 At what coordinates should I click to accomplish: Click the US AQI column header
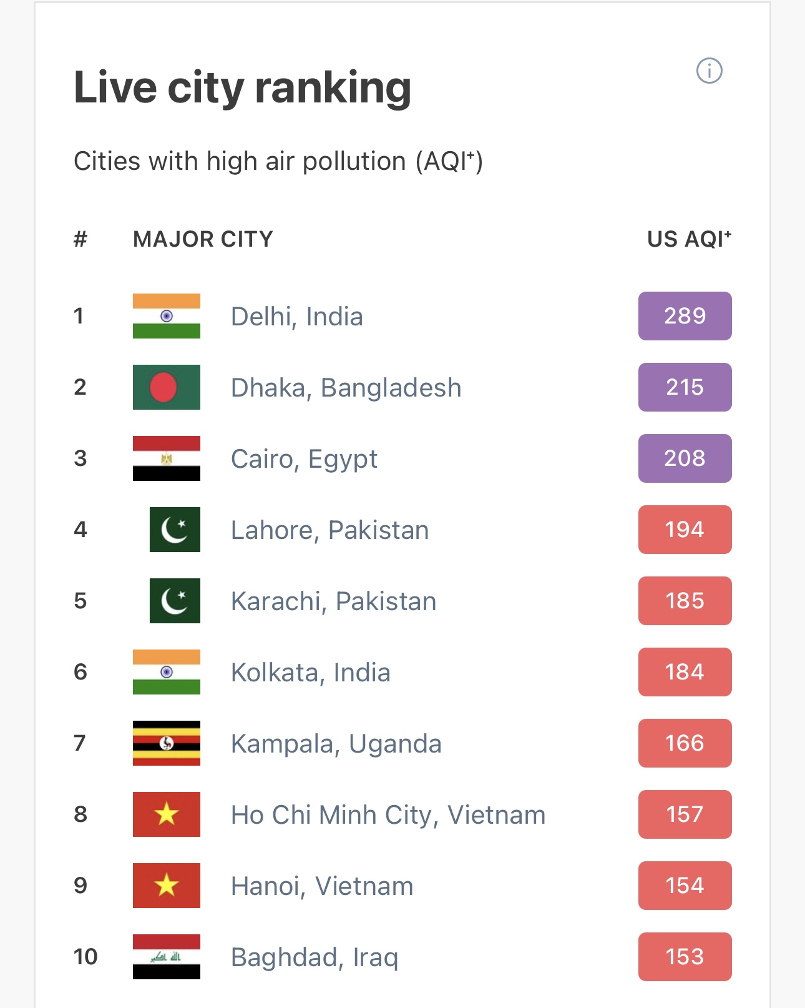pos(689,239)
